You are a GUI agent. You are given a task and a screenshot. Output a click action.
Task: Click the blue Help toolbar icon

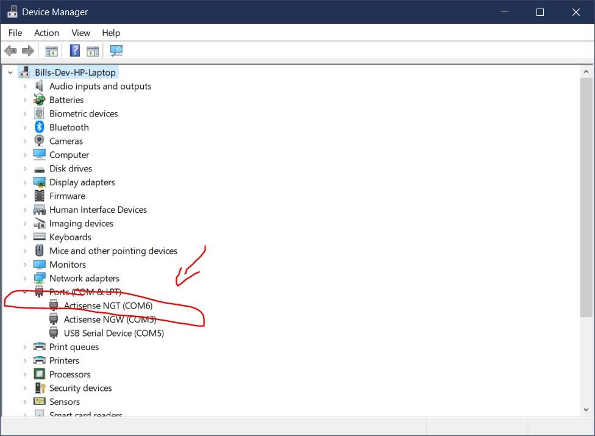tap(75, 51)
